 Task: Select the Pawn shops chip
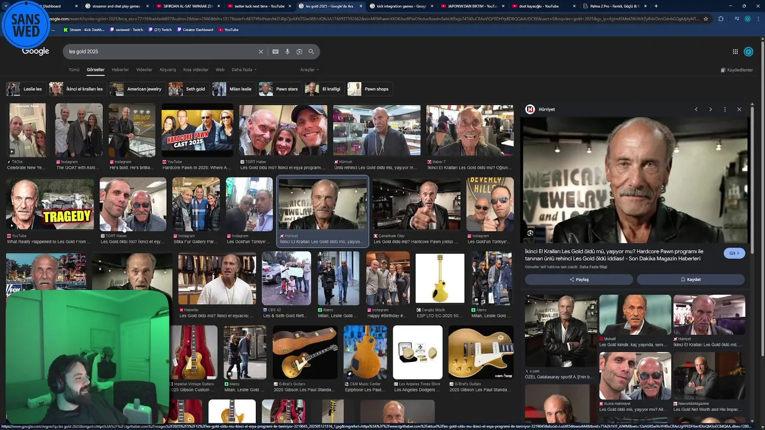tap(369, 89)
